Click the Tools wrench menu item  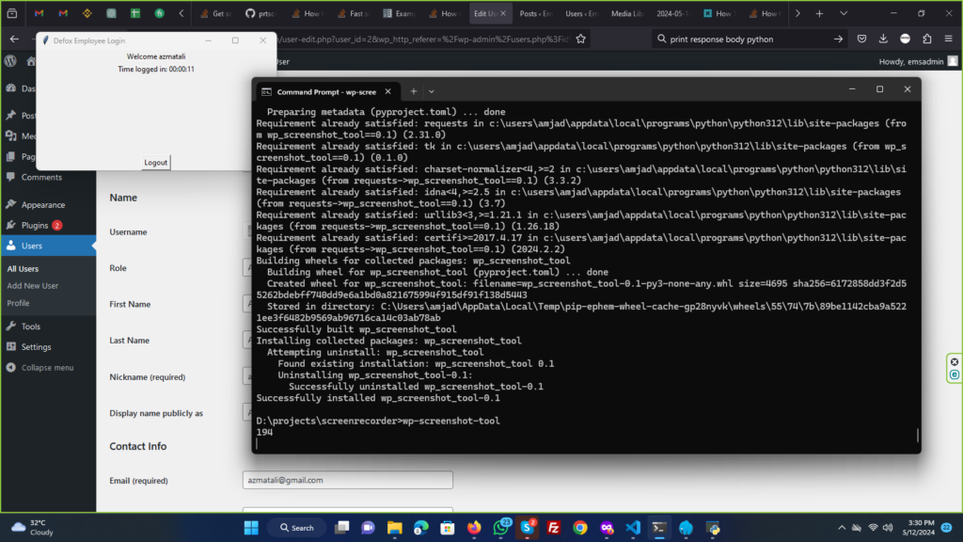(30, 327)
